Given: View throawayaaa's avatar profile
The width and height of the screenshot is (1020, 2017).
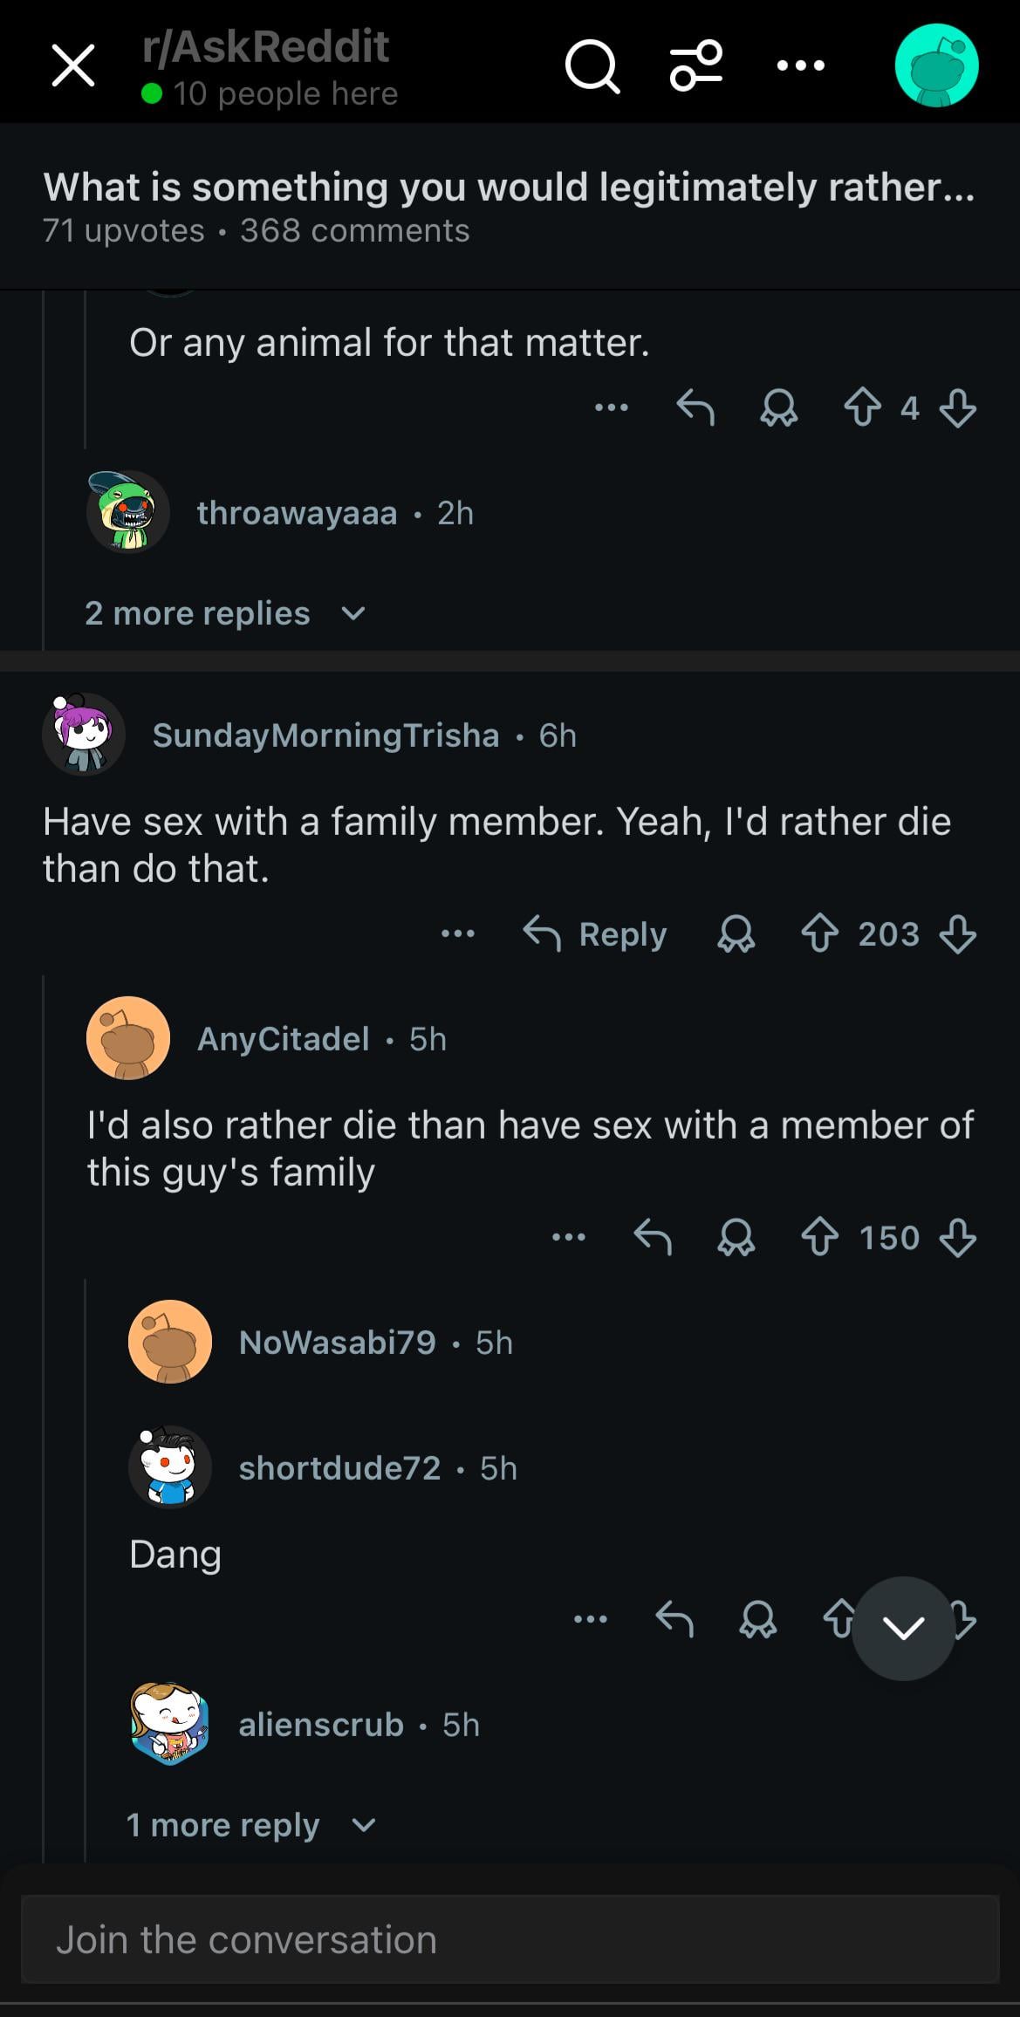Looking at the screenshot, I should click(x=127, y=512).
